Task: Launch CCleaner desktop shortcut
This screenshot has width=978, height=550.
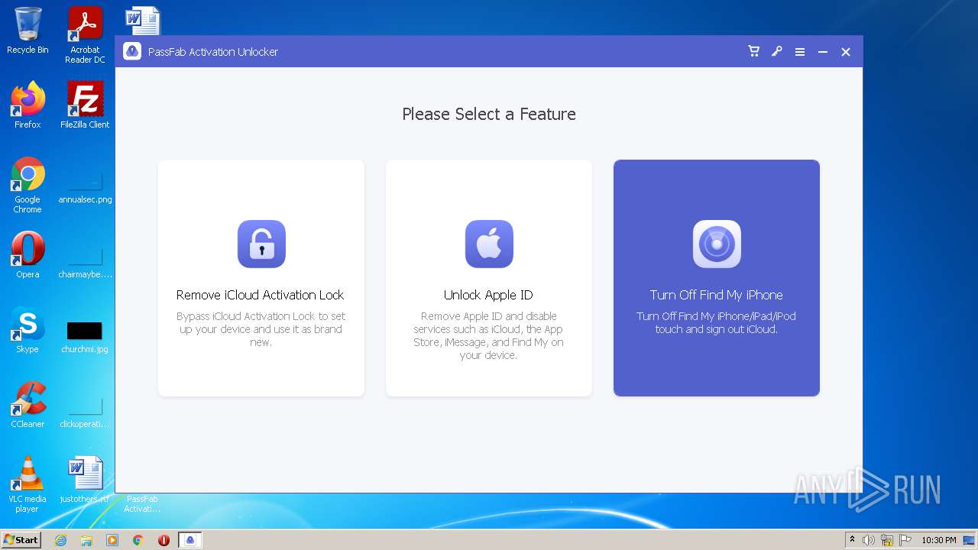Action: click(x=28, y=405)
